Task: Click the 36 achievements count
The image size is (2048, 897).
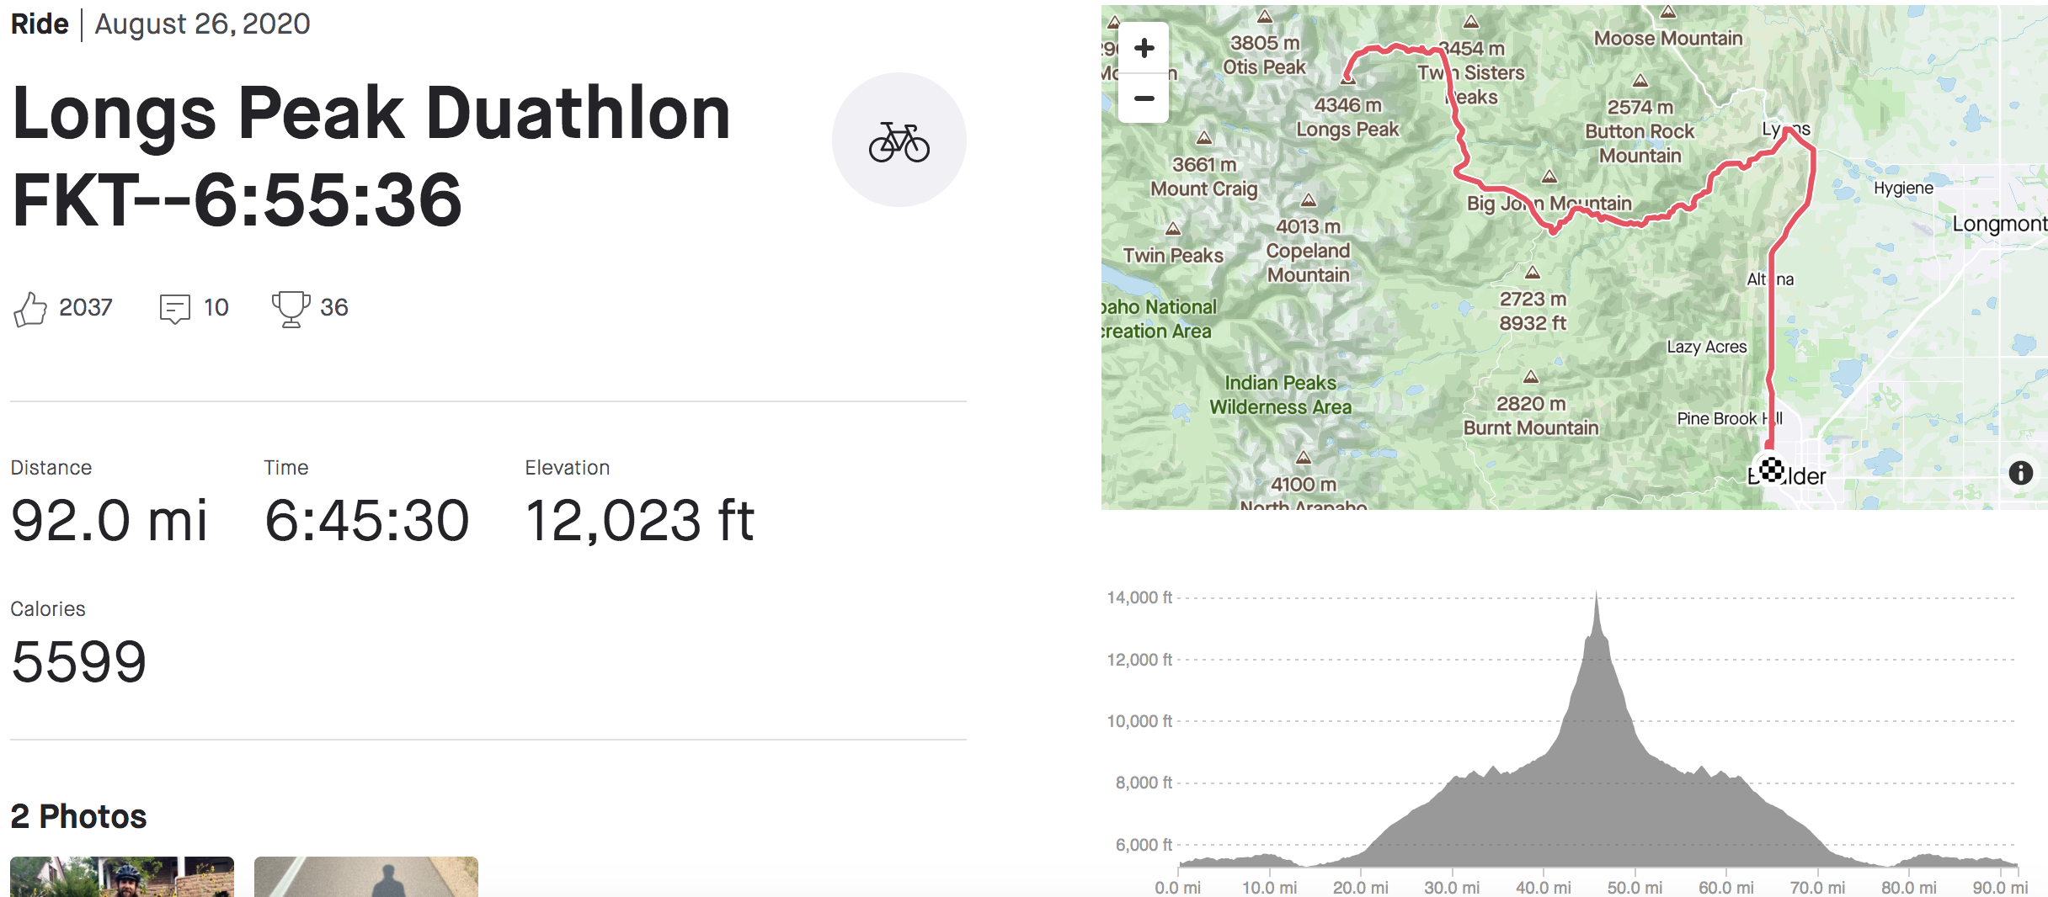Action: tap(333, 308)
